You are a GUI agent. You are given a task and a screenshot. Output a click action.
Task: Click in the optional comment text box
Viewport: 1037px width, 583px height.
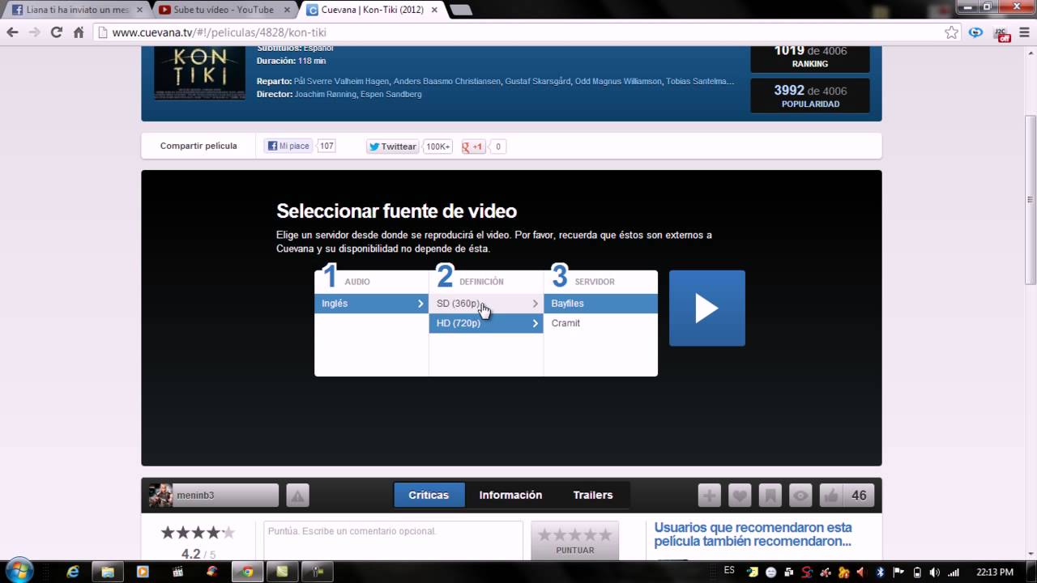click(x=393, y=541)
